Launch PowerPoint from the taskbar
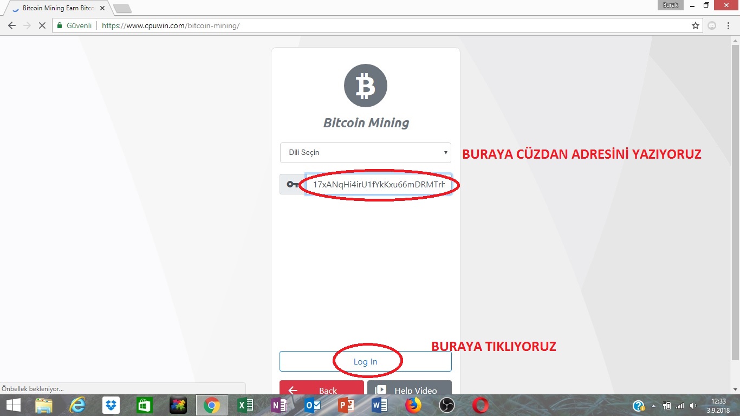The height and width of the screenshot is (416, 740). tap(346, 405)
